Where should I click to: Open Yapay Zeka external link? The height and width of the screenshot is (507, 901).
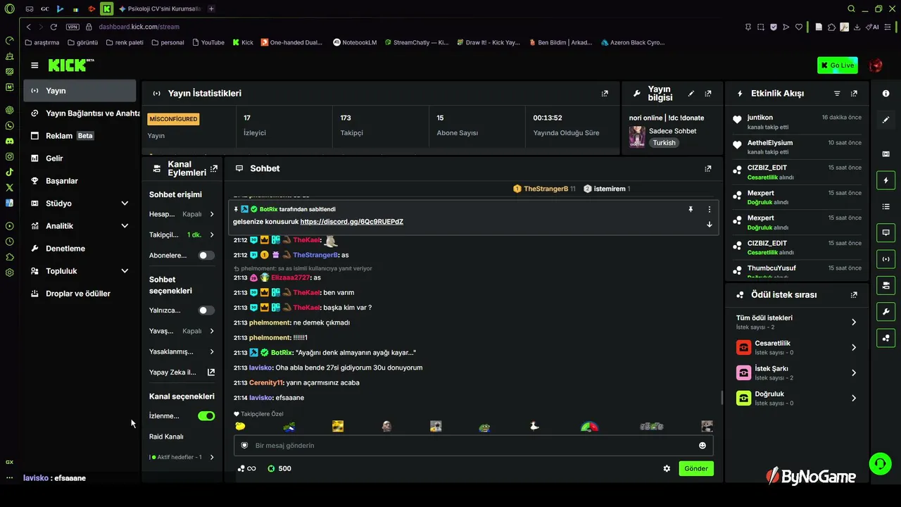[182, 373]
